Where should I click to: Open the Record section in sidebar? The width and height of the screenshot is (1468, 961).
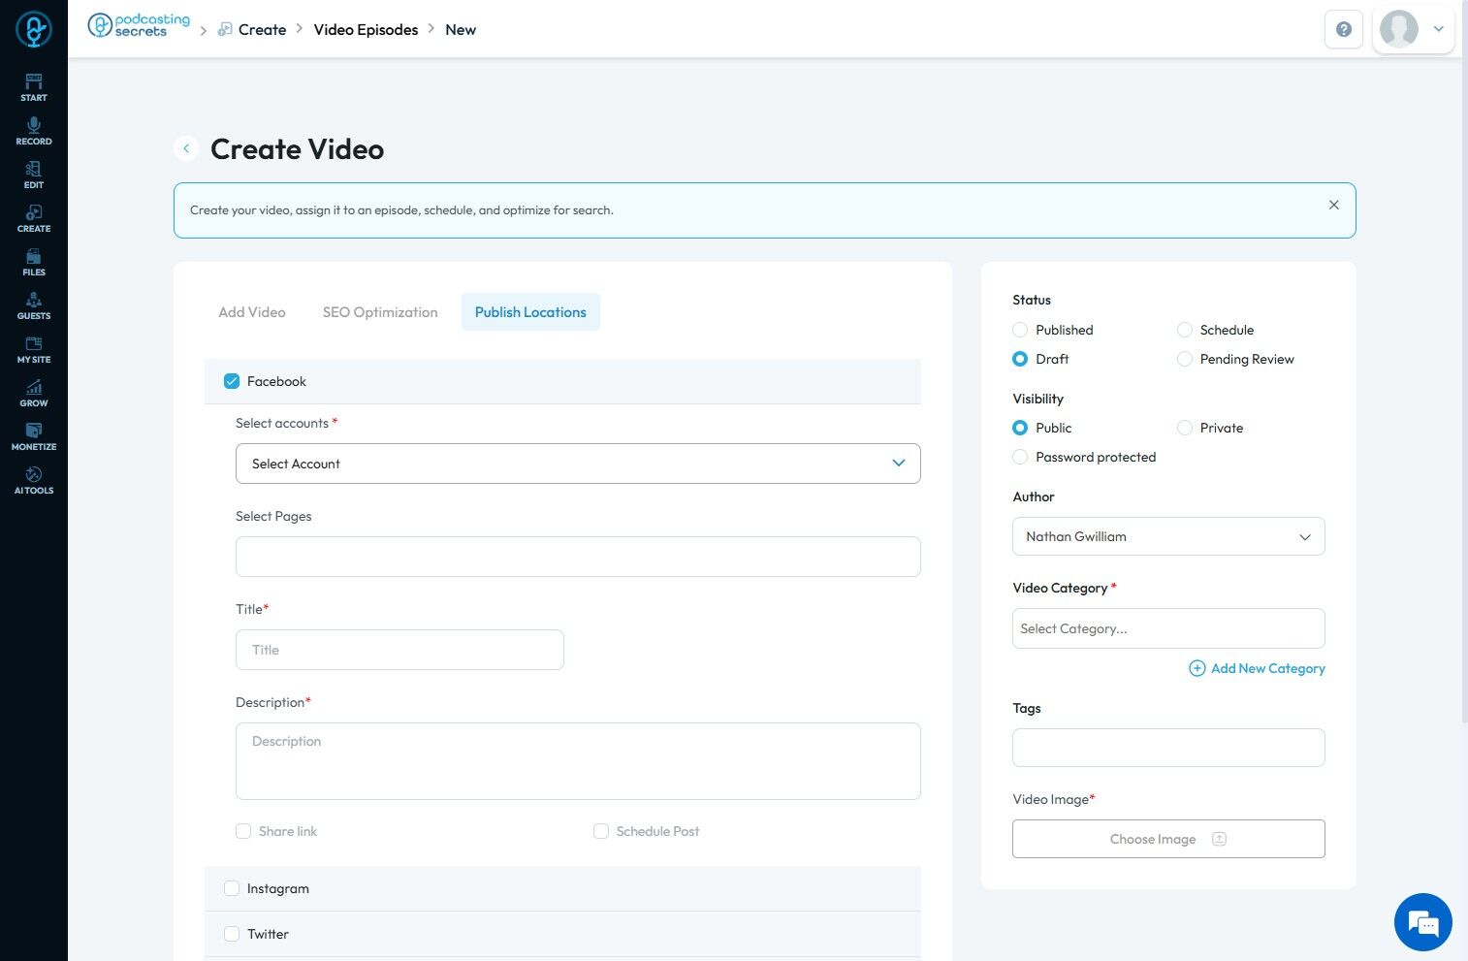(x=34, y=131)
